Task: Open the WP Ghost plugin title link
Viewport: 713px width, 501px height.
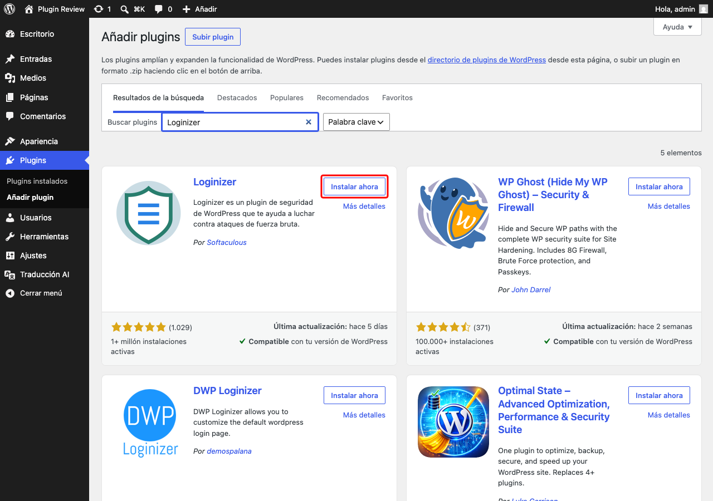Action: (x=553, y=194)
